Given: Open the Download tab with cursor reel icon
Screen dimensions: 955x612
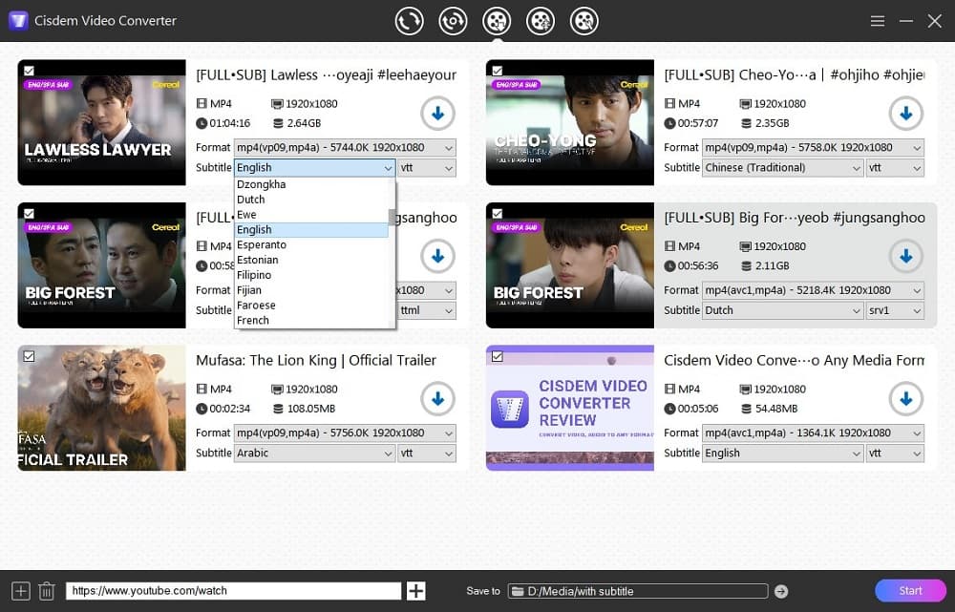Looking at the screenshot, I should [x=497, y=21].
